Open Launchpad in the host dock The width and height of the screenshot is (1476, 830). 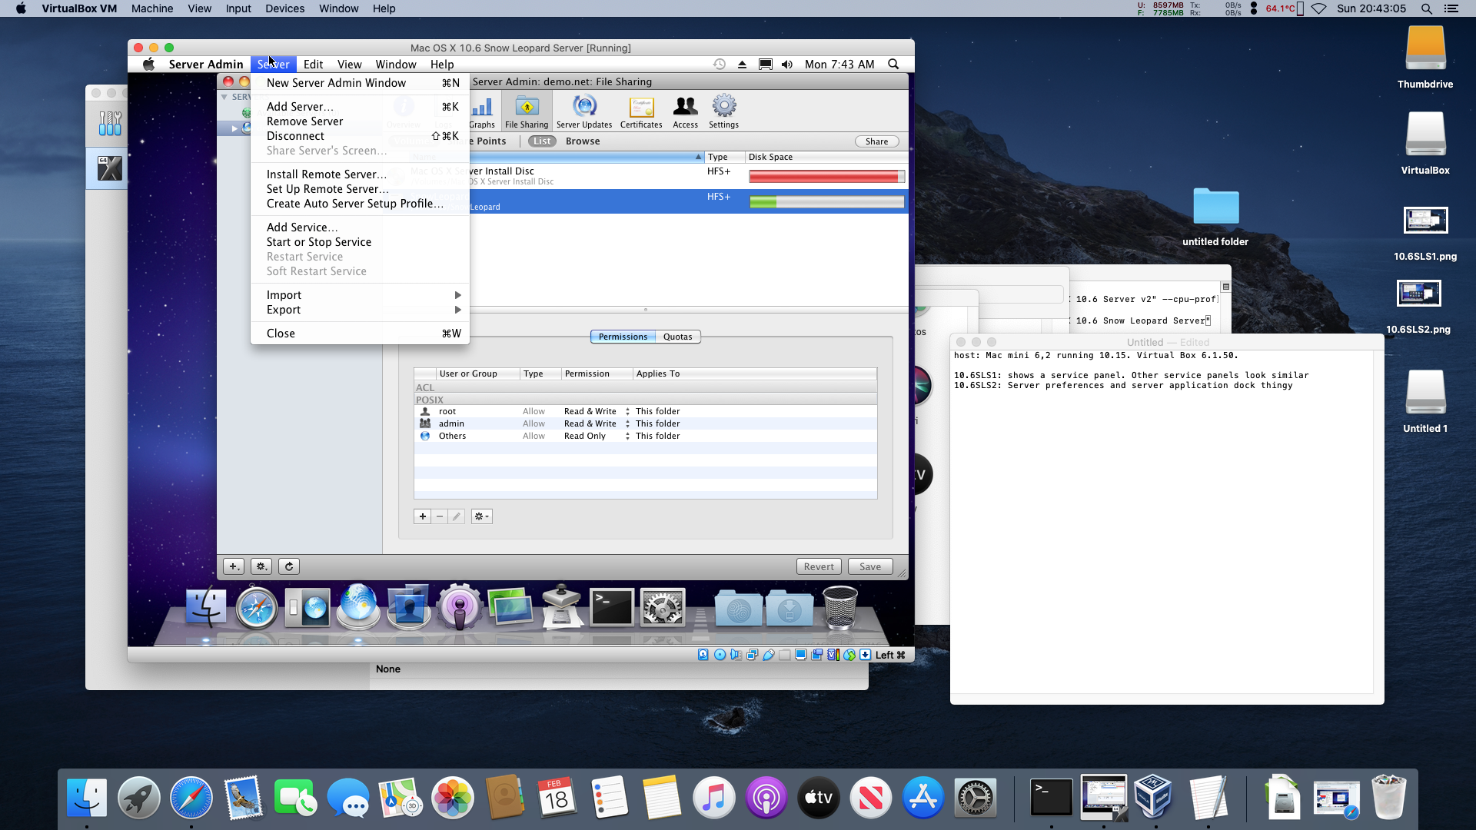[139, 797]
